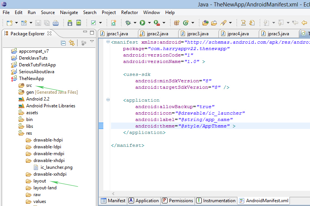Click the Open Type icon

click(206, 23)
